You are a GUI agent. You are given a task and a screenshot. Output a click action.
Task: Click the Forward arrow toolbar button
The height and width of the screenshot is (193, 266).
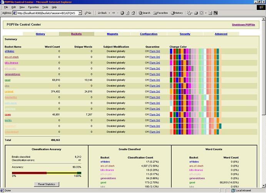(114, 13)
